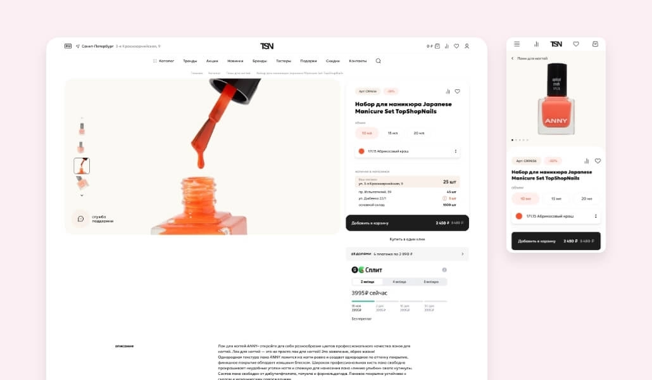The width and height of the screenshot is (652, 380).
Task: Open wishlist heart icon in desktop header
Action: click(x=456, y=46)
